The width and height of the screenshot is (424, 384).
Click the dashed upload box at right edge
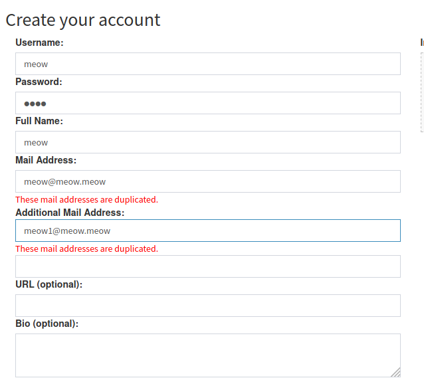pyautogui.click(x=422, y=92)
